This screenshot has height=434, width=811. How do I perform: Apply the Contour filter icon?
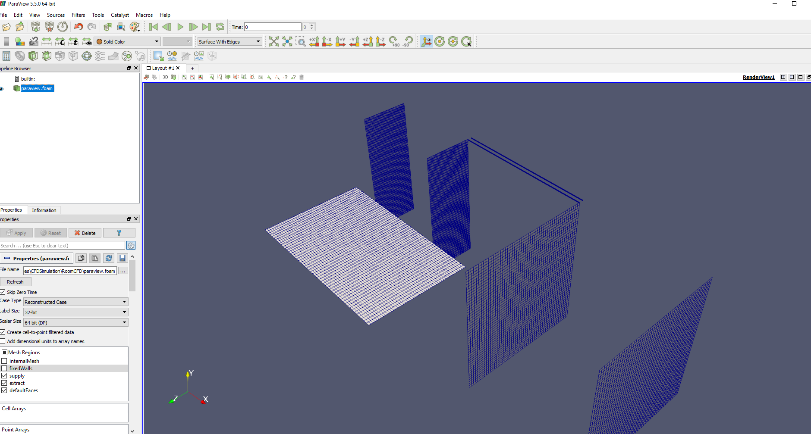pyautogui.click(x=20, y=56)
